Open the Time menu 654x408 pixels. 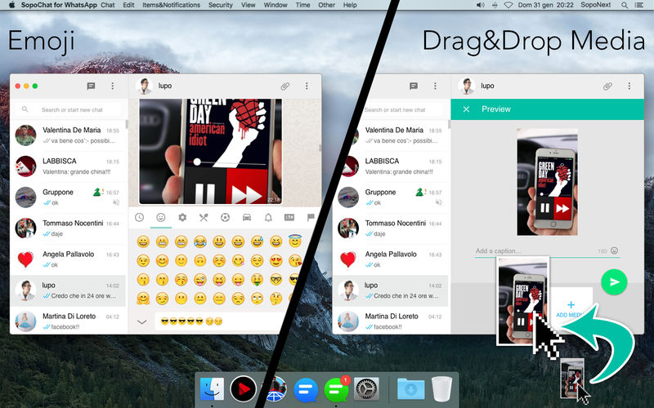(302, 5)
